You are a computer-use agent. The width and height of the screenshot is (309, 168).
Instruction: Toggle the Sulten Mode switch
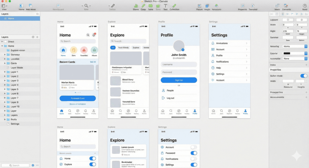pos(304,76)
